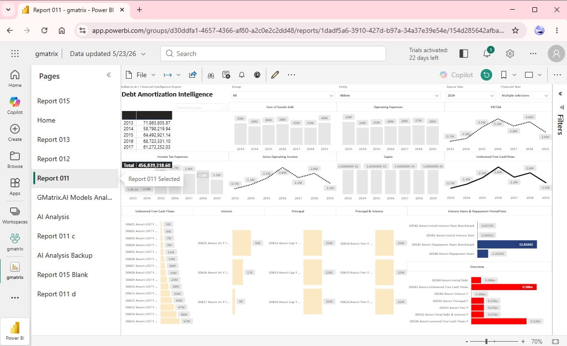
Task: Click the Explore binoculars icon
Action: (211, 75)
